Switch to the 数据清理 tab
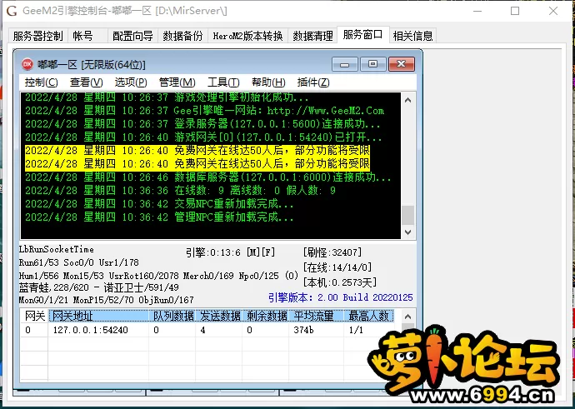This screenshot has height=409, width=575. (312, 36)
